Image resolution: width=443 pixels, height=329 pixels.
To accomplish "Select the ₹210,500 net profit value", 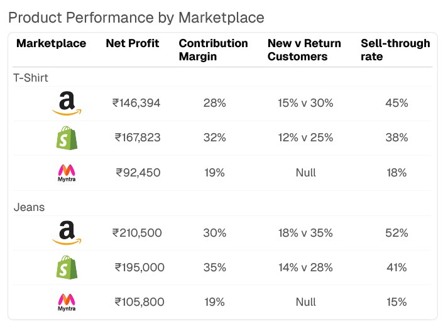I will coord(136,233).
